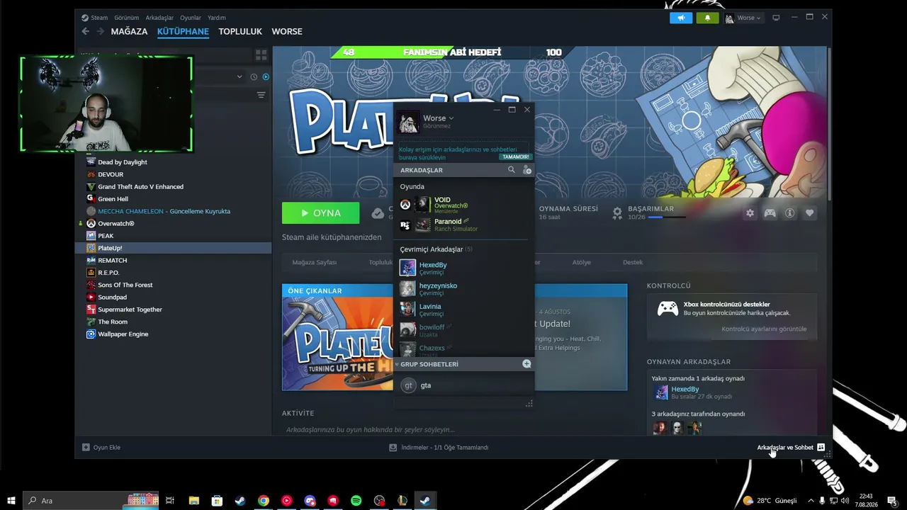This screenshot has width=907, height=510.
Task: Open chat with Paranoid in friends list
Action: [464, 225]
